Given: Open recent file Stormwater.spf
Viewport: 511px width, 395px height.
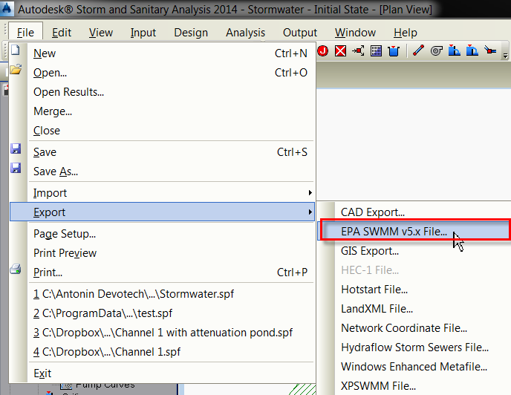Looking at the screenshot, I should pos(162,293).
